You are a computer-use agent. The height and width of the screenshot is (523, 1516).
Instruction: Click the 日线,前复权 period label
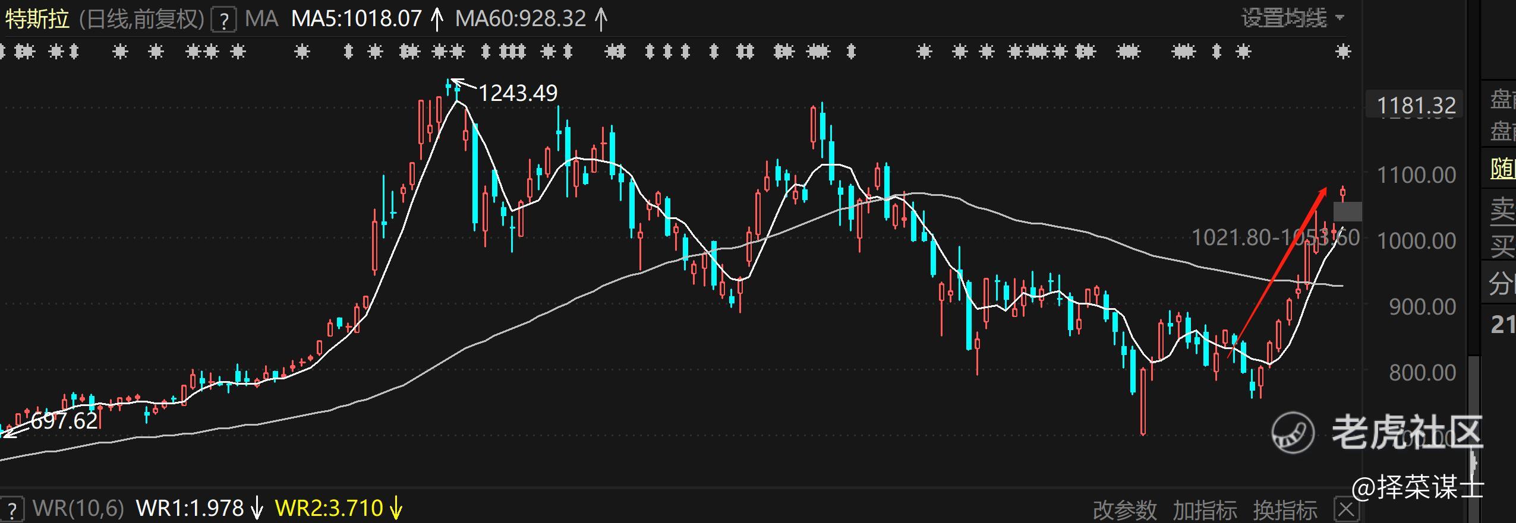[x=141, y=20]
